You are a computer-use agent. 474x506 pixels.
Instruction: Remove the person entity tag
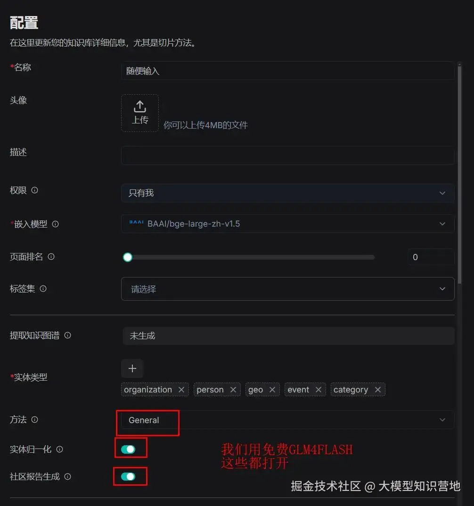click(233, 390)
